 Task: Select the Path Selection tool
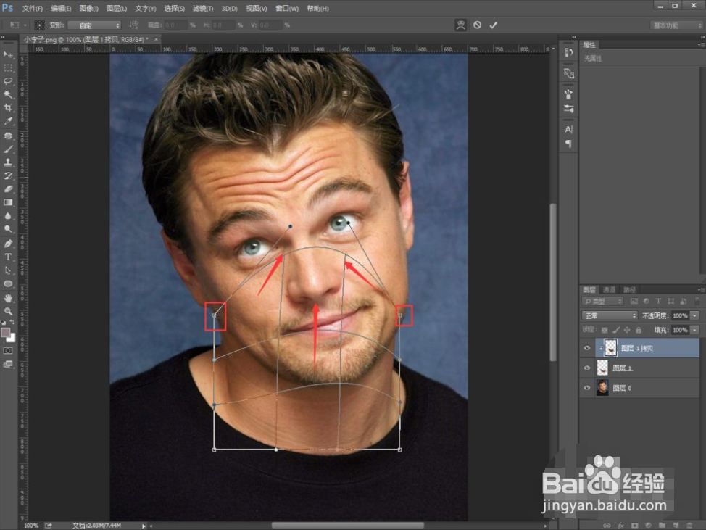(x=8, y=270)
